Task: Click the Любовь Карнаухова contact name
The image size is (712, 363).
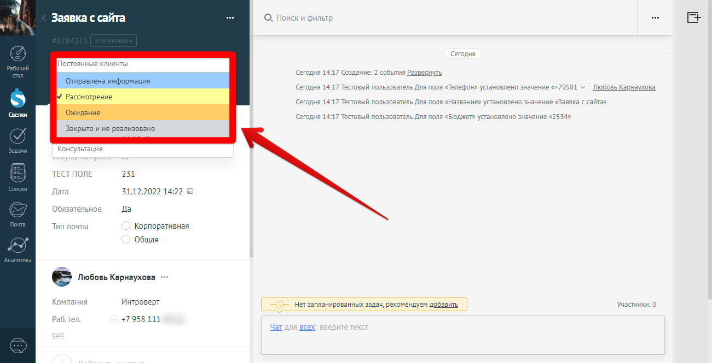Action: point(117,277)
